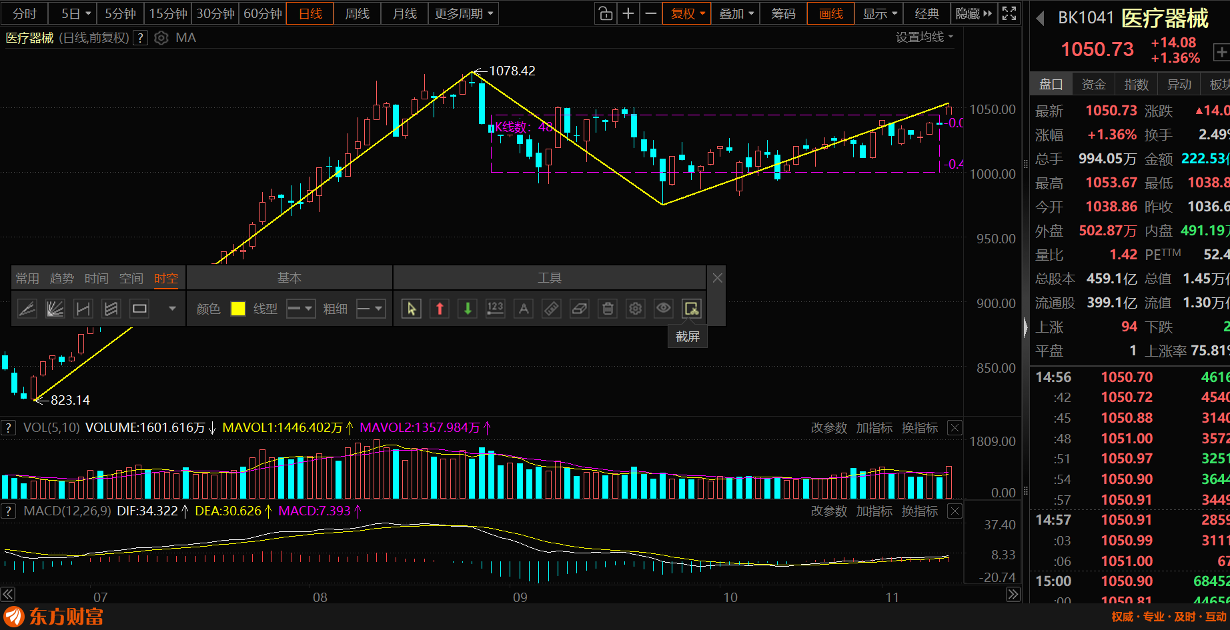Image resolution: width=1230 pixels, height=630 pixels.
Task: Select the eraser tool
Action: tap(580, 309)
